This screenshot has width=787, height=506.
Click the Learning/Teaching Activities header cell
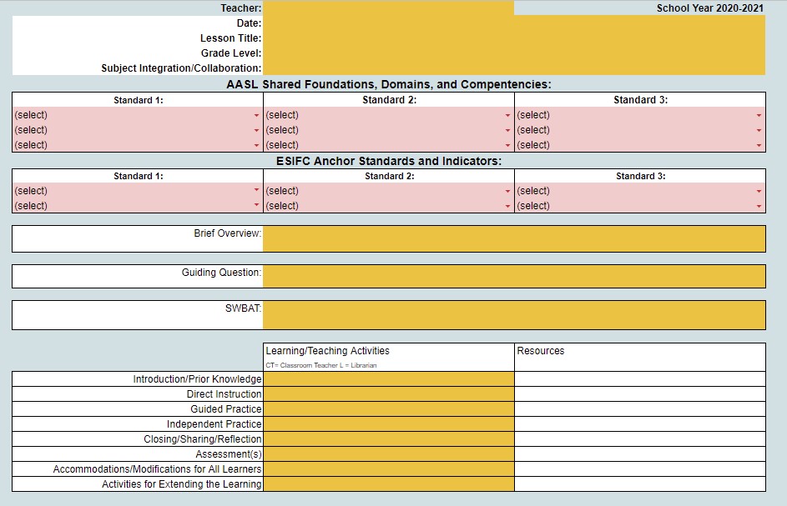tap(388, 357)
